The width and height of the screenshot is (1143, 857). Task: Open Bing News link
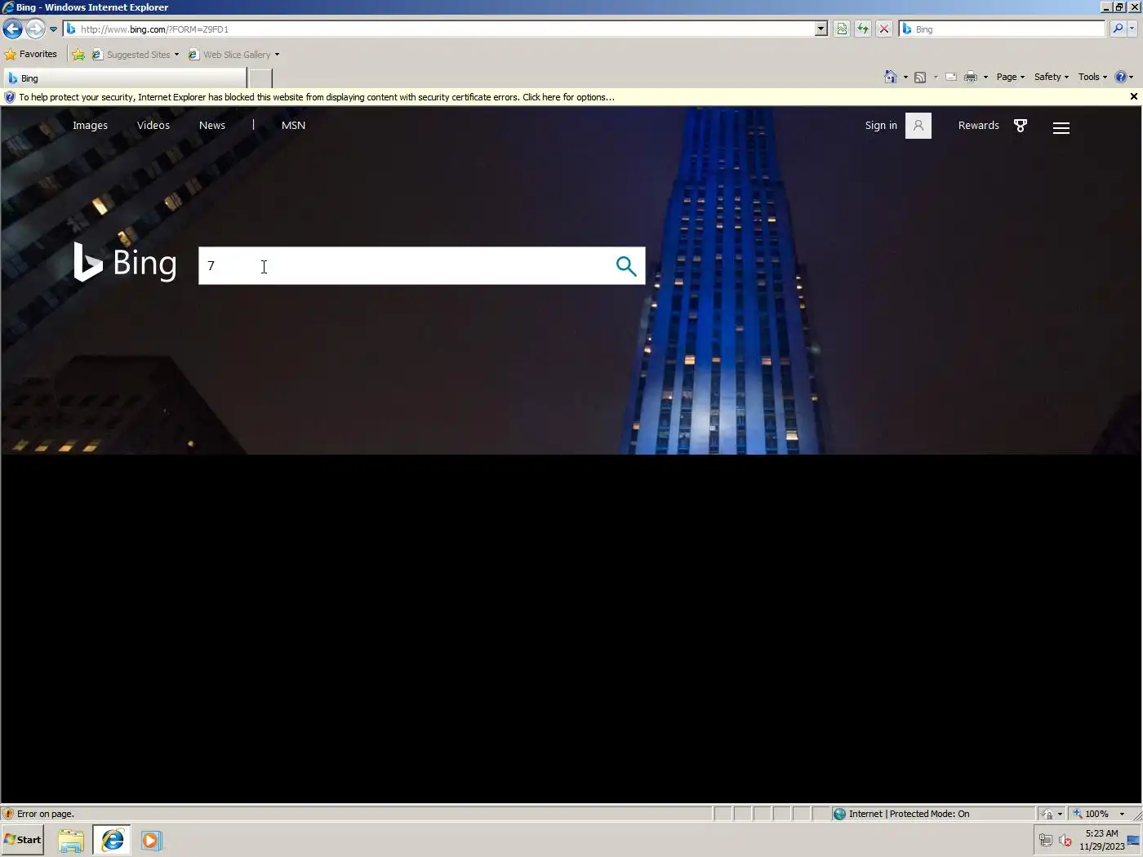tap(212, 126)
